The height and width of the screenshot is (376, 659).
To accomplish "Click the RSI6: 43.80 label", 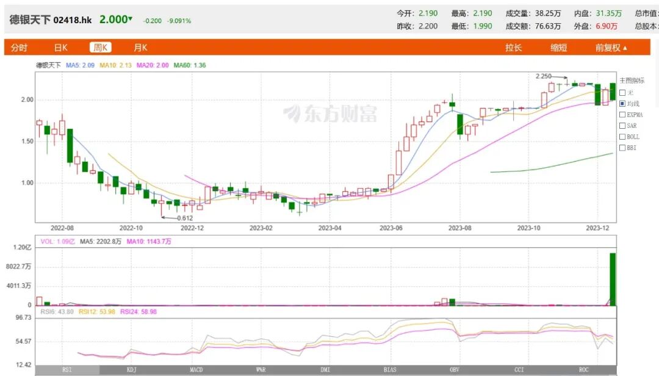I will pyautogui.click(x=57, y=312).
